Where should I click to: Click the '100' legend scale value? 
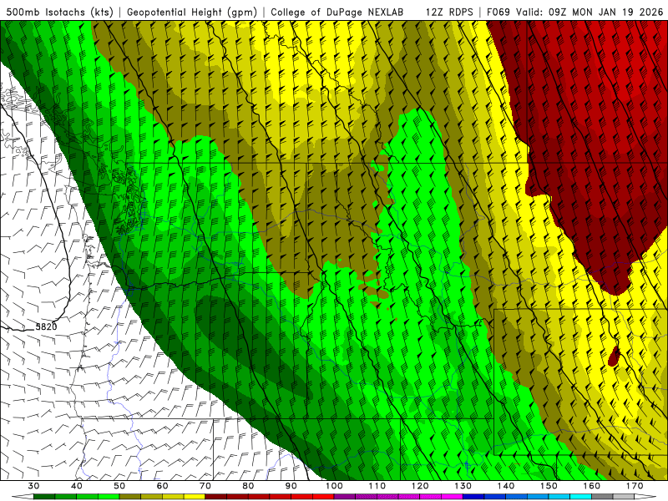[334, 486]
